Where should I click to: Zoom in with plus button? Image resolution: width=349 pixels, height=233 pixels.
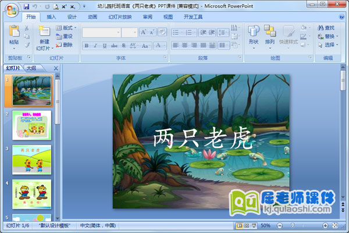tap(325, 225)
